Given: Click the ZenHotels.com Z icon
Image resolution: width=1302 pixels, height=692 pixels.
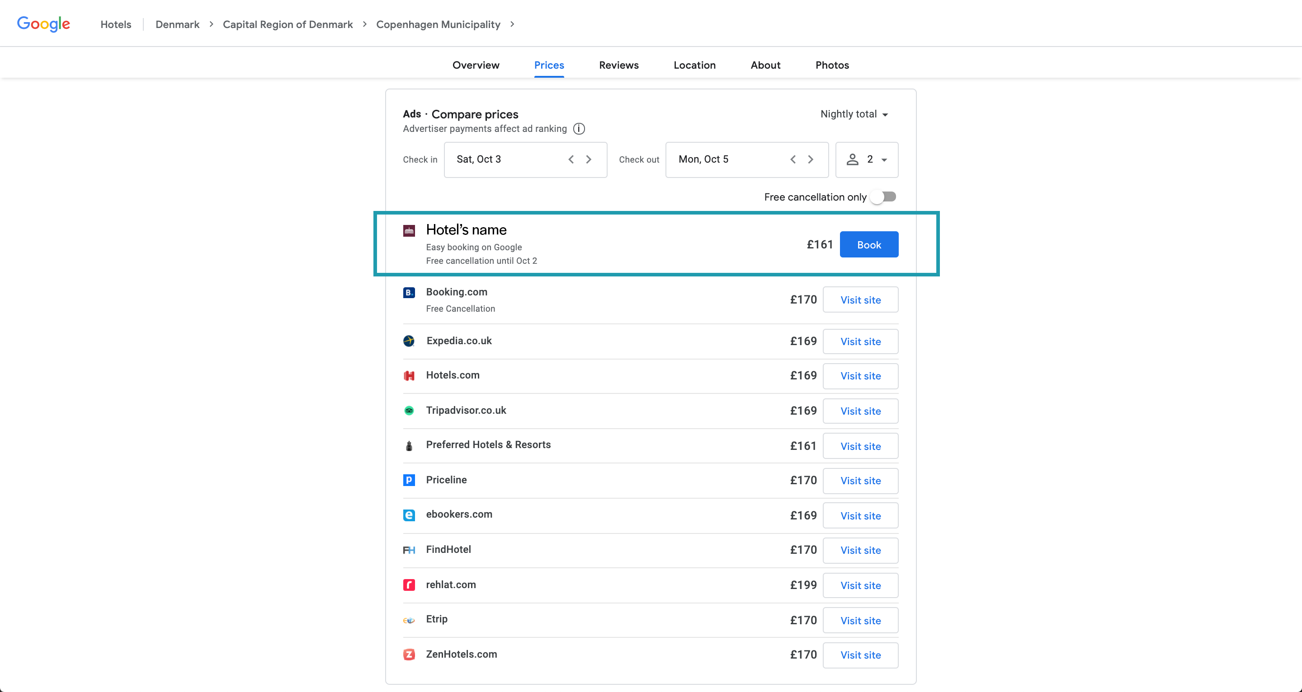Looking at the screenshot, I should [x=408, y=654].
